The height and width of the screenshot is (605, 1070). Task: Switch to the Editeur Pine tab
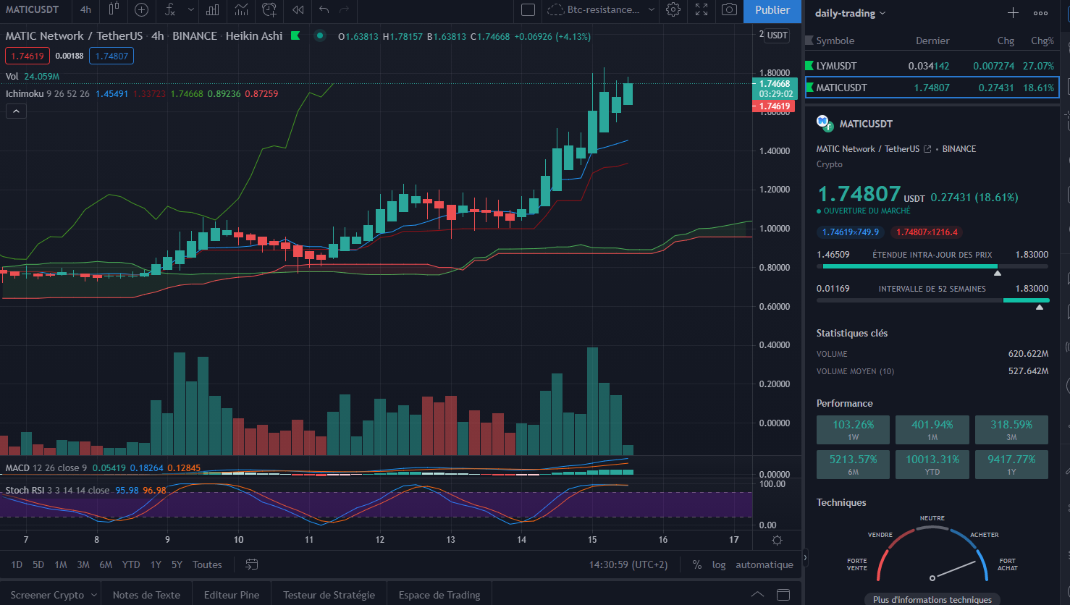tap(232, 595)
